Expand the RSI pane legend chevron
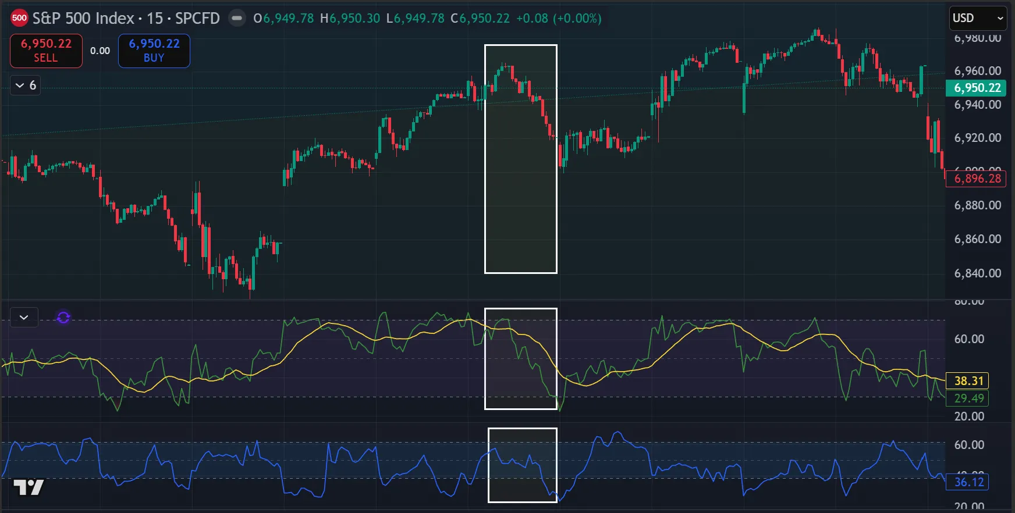Screen dimensions: 1015x513 [x=24, y=318]
